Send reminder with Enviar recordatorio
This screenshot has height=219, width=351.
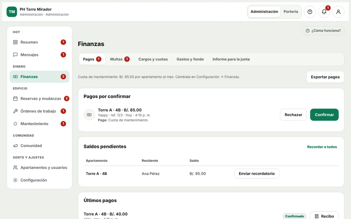click(257, 174)
